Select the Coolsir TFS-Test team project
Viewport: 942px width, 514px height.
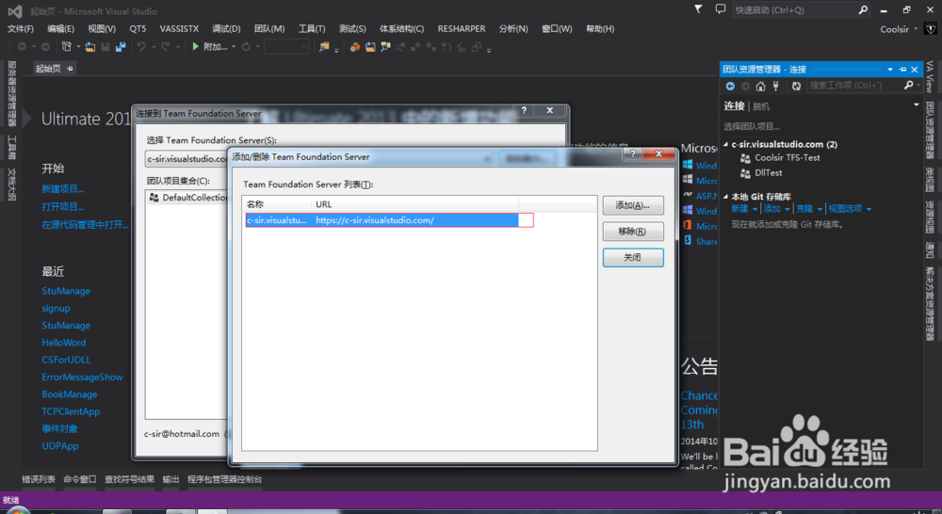[x=787, y=157]
